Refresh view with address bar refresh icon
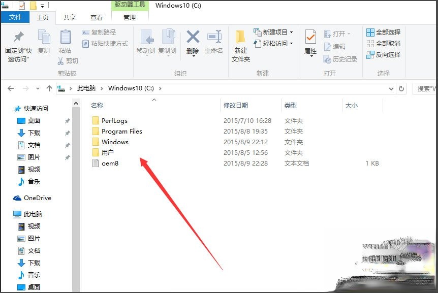The height and width of the screenshot is (293, 438). (401, 88)
